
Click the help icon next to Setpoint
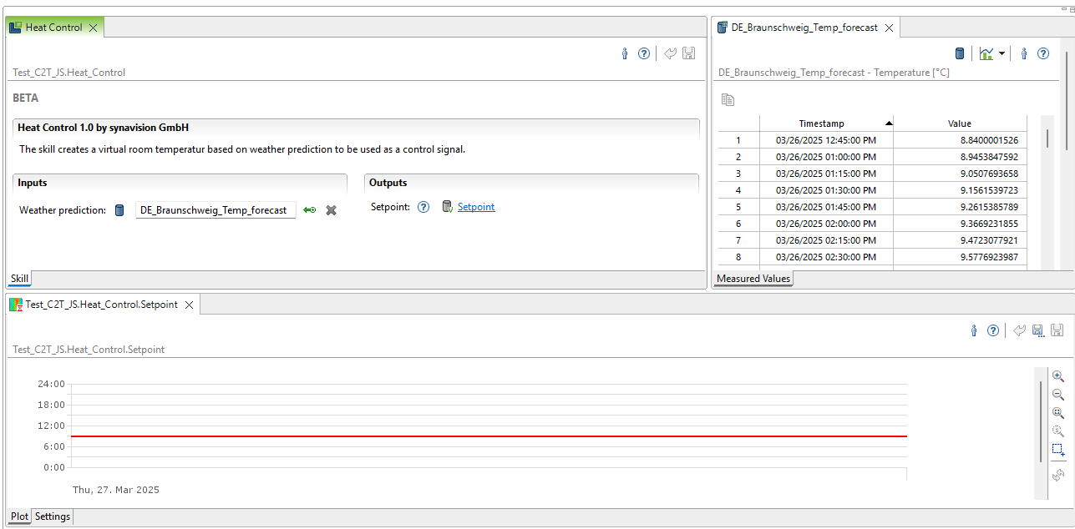[423, 207]
